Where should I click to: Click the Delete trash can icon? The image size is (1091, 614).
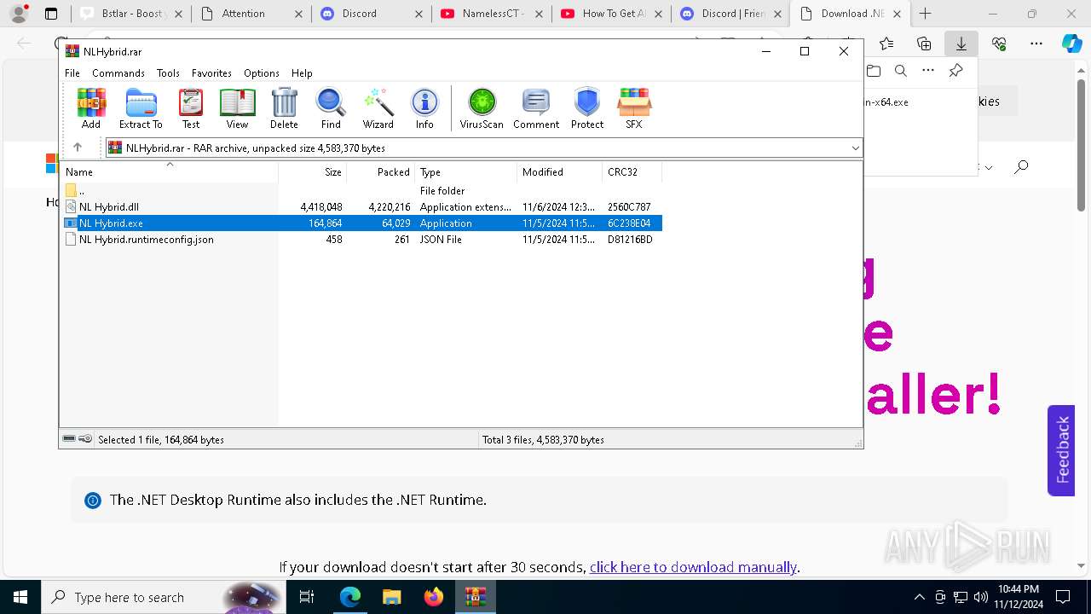point(284,108)
